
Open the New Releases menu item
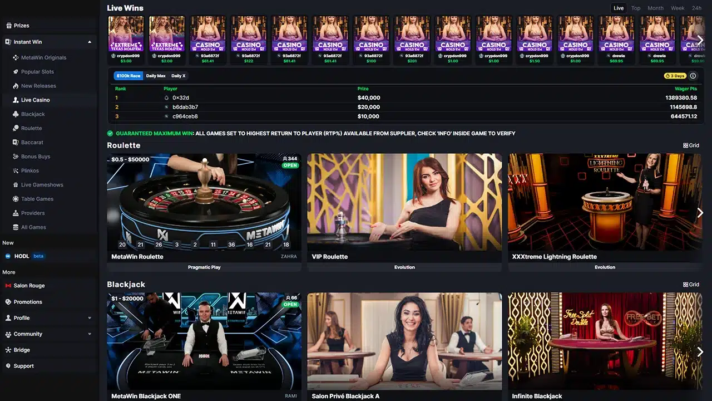[50, 86]
